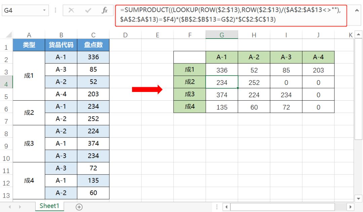Select column H header

click(254, 35)
